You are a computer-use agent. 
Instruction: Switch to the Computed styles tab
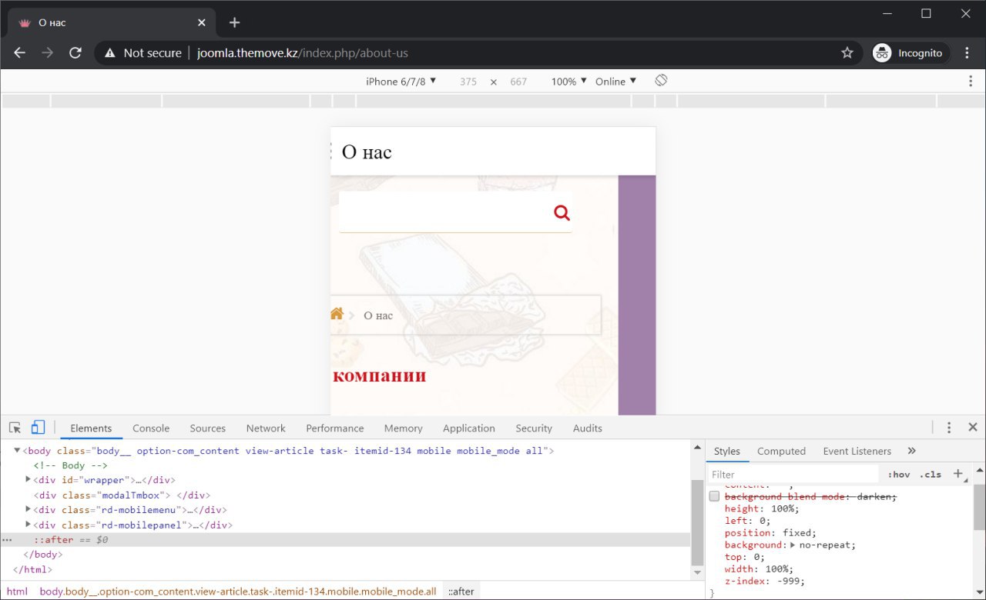pos(781,452)
